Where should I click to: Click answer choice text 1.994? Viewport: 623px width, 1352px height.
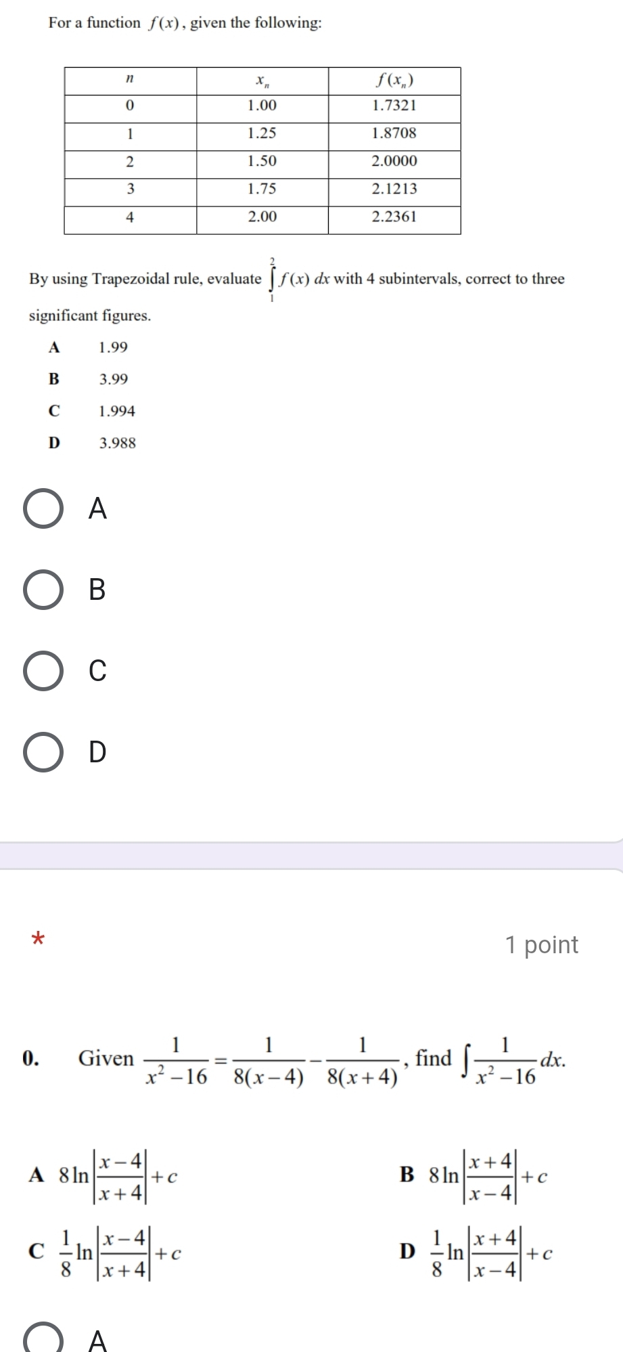click(x=117, y=412)
